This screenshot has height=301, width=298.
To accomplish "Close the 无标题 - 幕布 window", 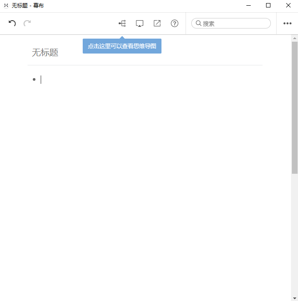I will click(288, 6).
